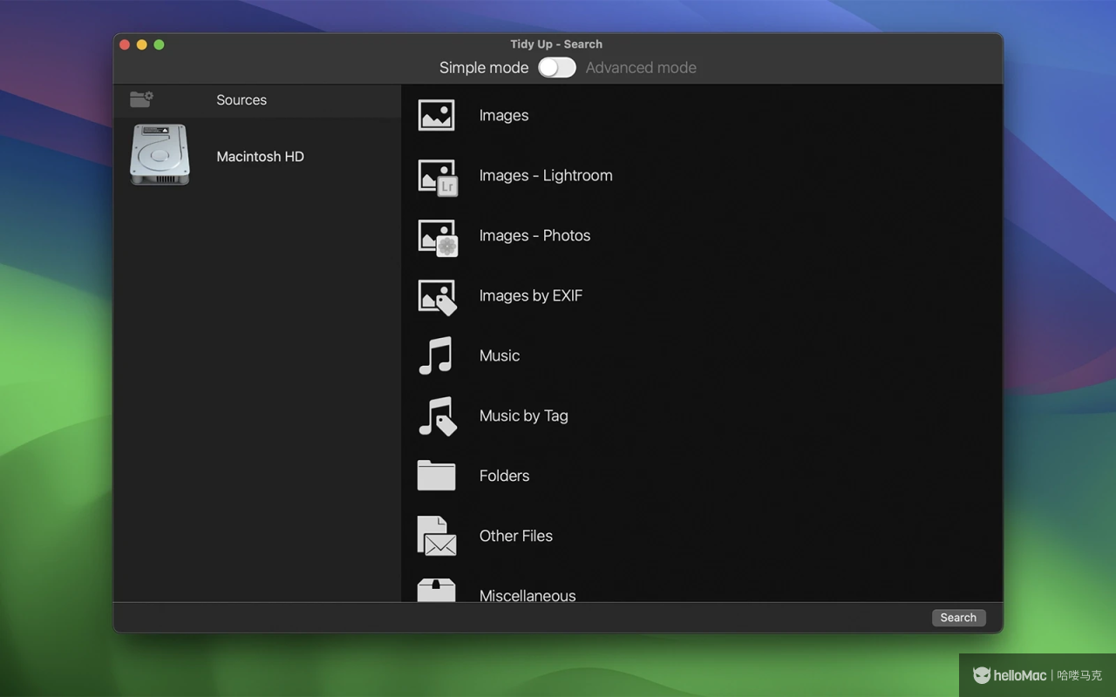Select the "Music" label
The image size is (1116, 697).
pos(500,355)
